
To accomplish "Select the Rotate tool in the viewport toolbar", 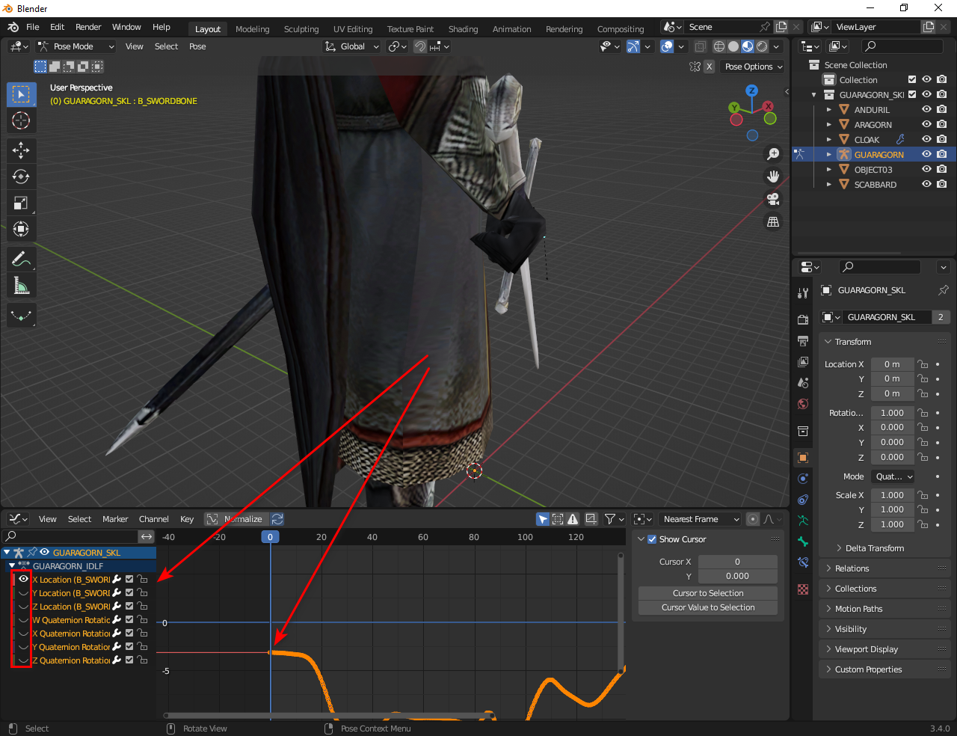I will (21, 177).
